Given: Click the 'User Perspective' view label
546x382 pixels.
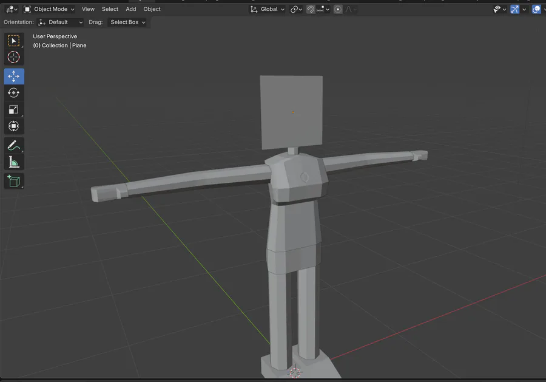Looking at the screenshot, I should [55, 36].
